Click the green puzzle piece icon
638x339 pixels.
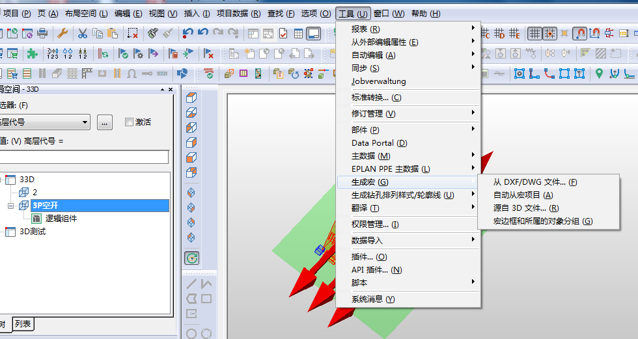pyautogui.click(x=32, y=54)
